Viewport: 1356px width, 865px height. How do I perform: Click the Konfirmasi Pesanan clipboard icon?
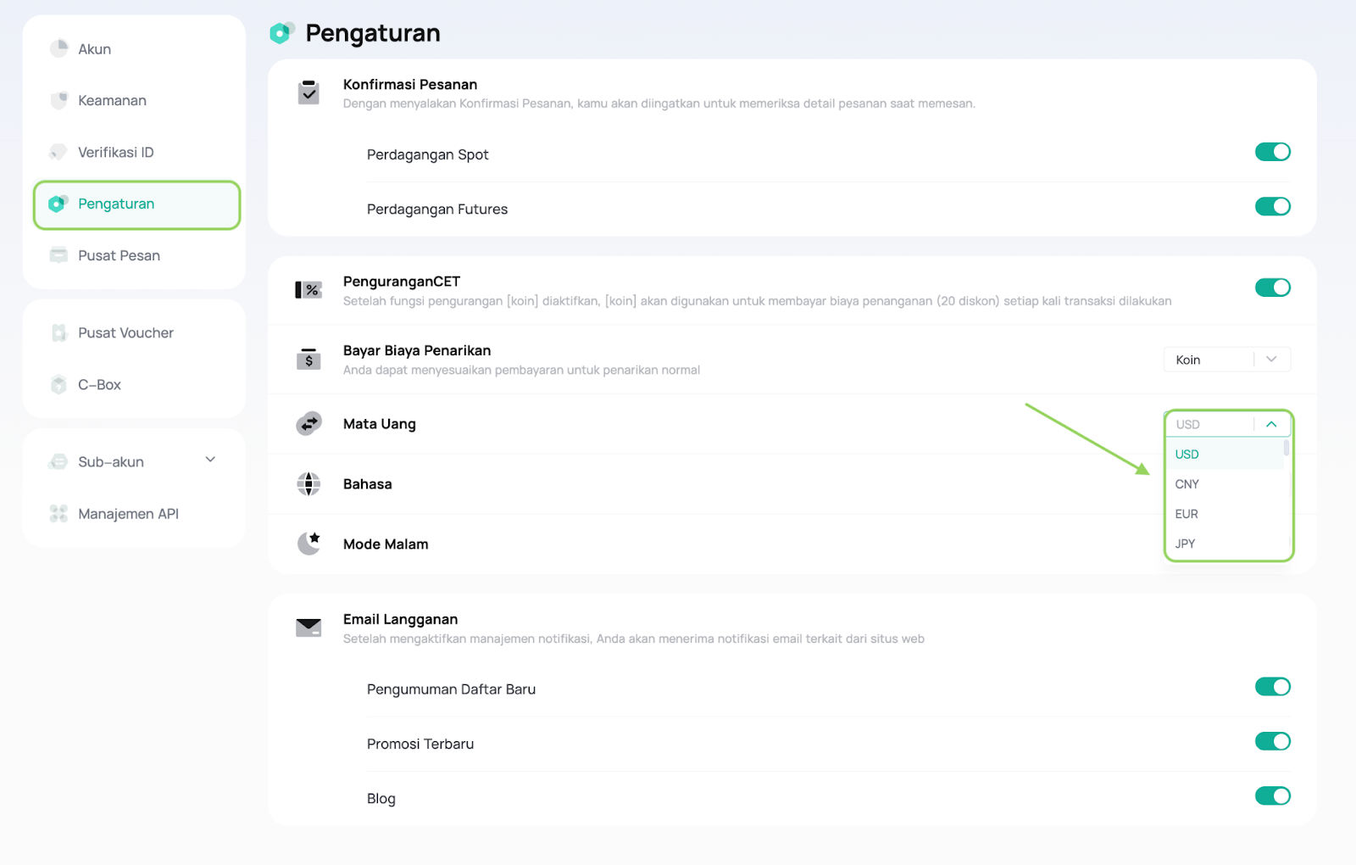click(x=308, y=92)
